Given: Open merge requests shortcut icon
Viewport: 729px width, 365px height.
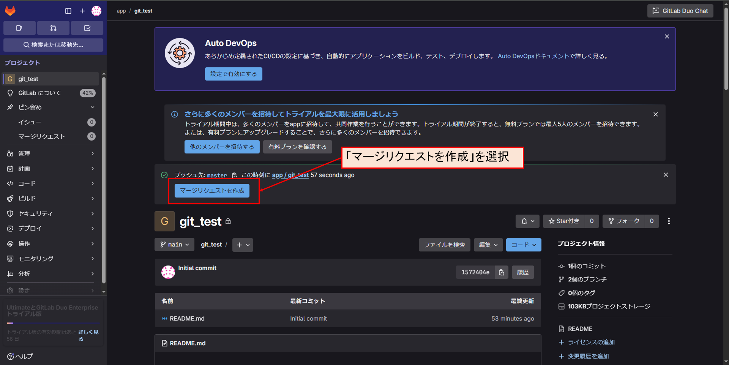Looking at the screenshot, I should coord(53,28).
